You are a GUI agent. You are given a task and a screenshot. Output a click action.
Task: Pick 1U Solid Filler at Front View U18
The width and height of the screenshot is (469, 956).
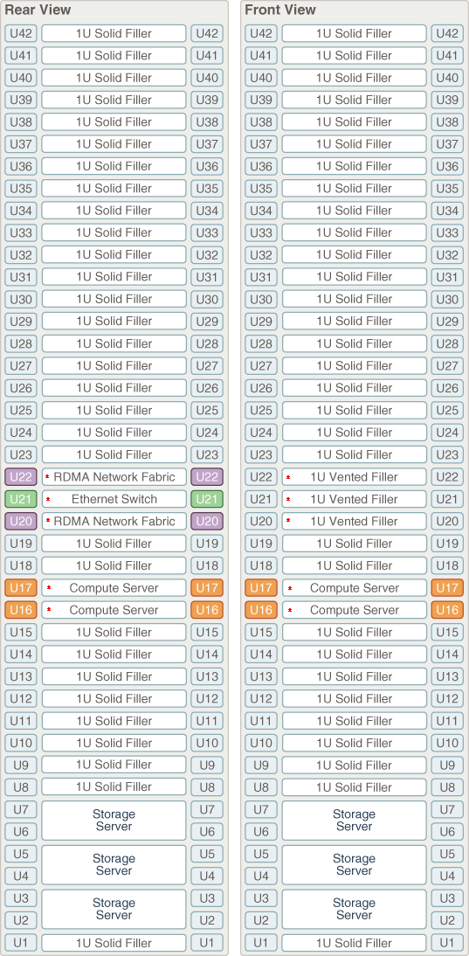pyautogui.click(x=354, y=565)
